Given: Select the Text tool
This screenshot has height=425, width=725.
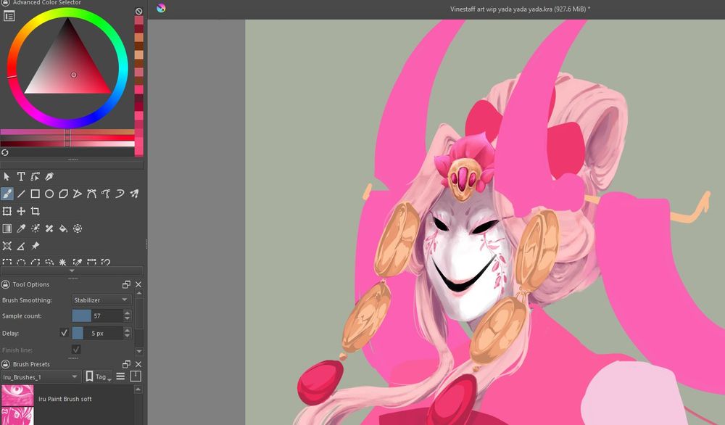Looking at the screenshot, I should [x=21, y=176].
